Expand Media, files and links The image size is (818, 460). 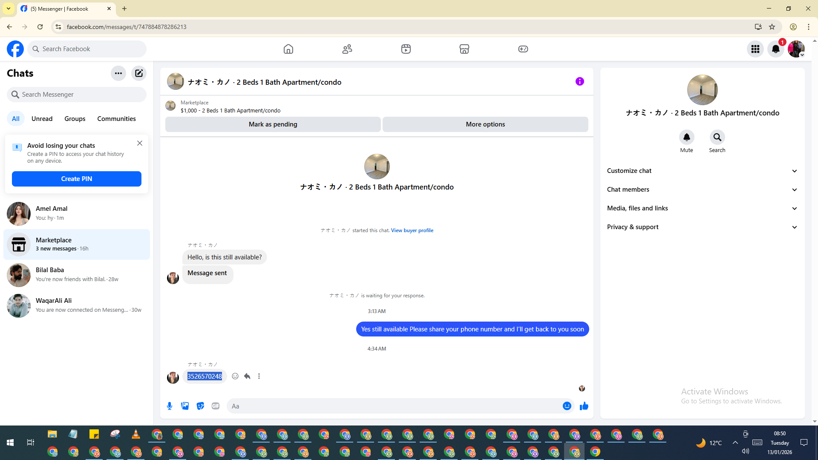click(702, 208)
